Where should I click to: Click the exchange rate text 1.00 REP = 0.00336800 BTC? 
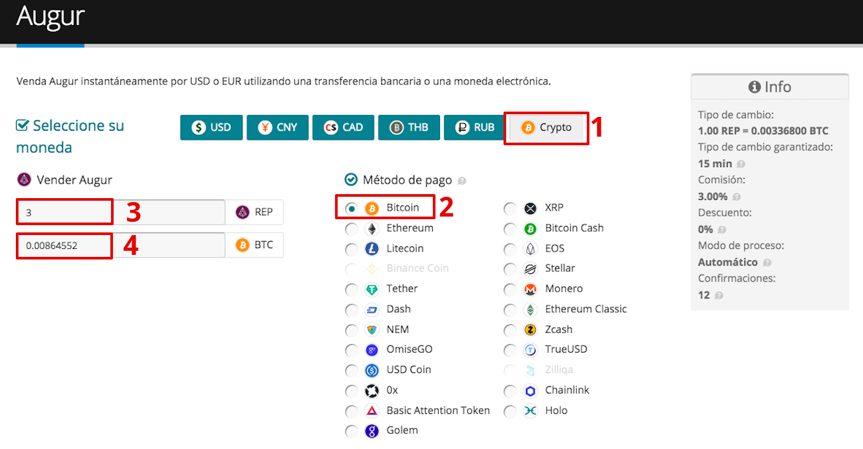coord(763,131)
